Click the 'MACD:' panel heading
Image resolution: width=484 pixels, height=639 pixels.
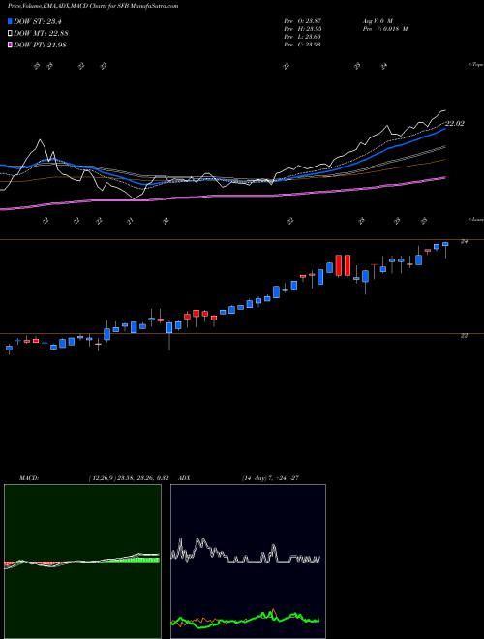pos(28,478)
